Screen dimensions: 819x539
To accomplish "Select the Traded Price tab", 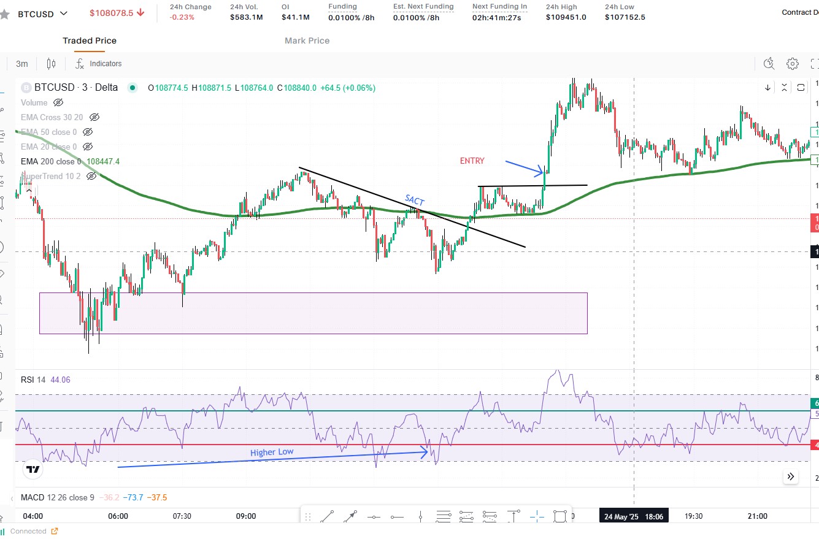I will [x=90, y=40].
